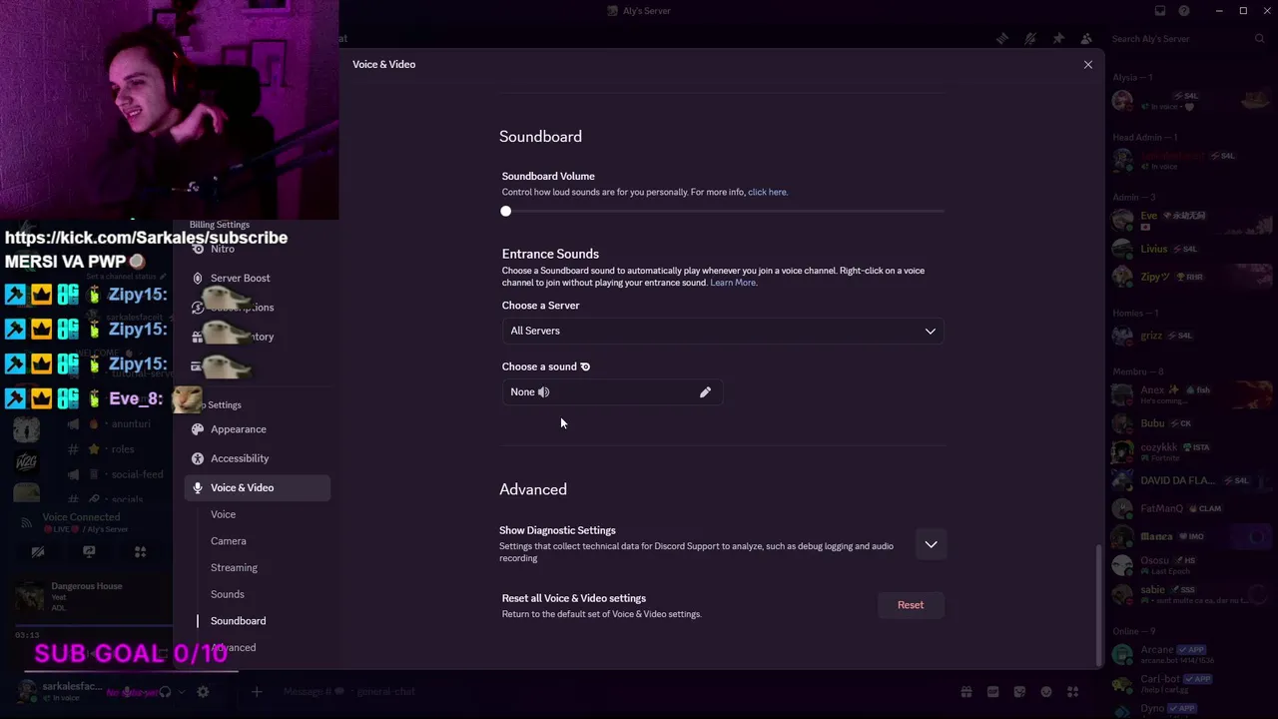Toggle notification settings bell icon
The width and height of the screenshot is (1278, 719).
pyautogui.click(x=1030, y=39)
